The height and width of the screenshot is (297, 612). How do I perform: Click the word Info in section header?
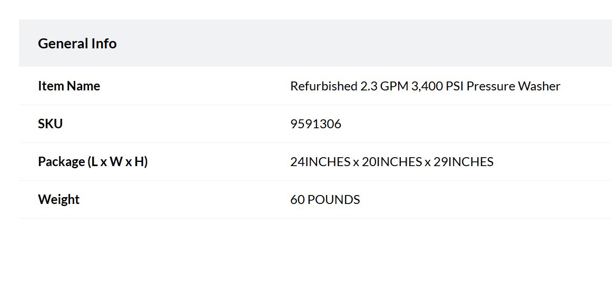[x=104, y=43]
